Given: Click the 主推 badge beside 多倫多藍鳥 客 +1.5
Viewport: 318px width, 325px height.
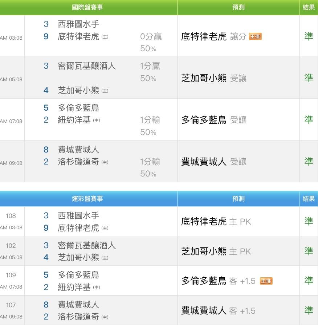Looking at the screenshot, I should (266, 281).
